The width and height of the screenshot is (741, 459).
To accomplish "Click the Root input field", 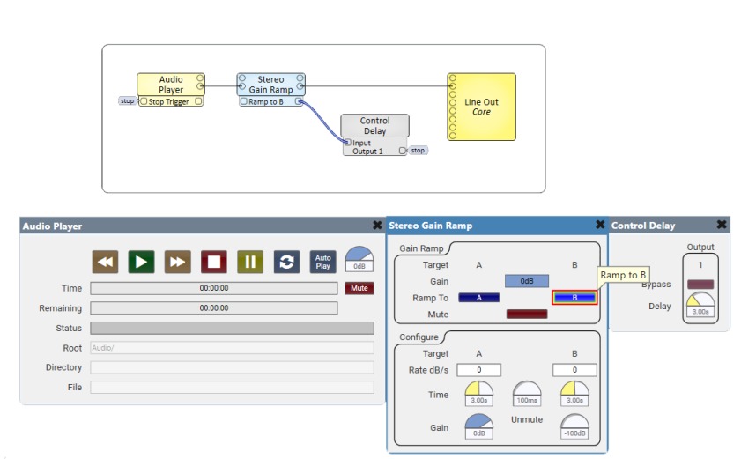I will coord(232,348).
